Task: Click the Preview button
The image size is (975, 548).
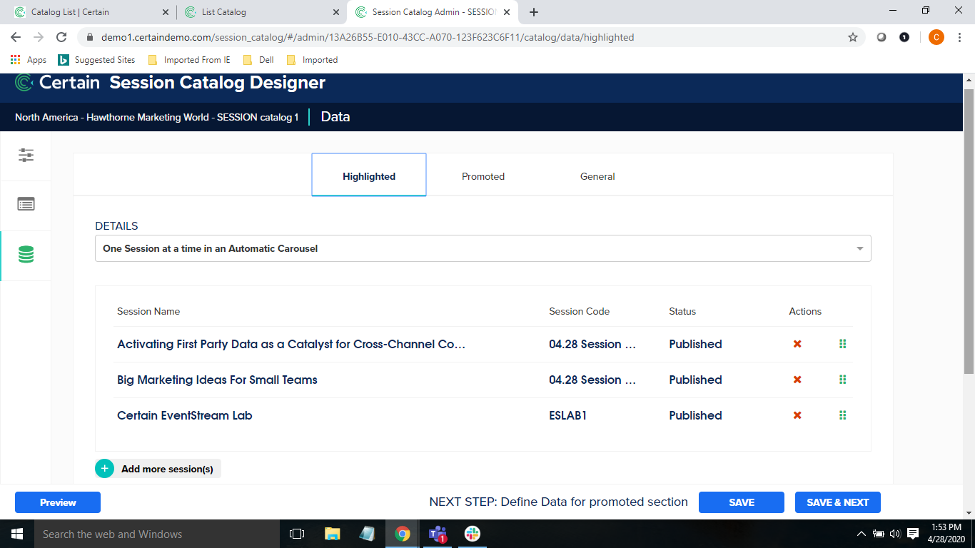Action: click(x=58, y=502)
